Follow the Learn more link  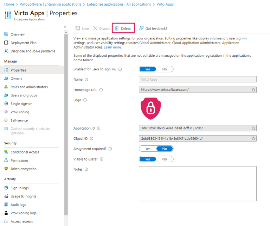click(112, 47)
